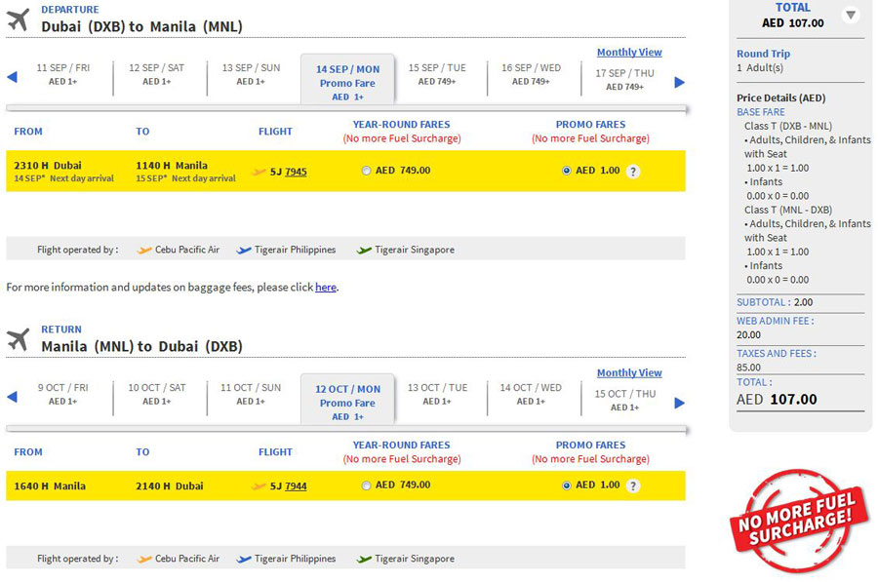Collapse the Total price summary triangle

tap(851, 15)
